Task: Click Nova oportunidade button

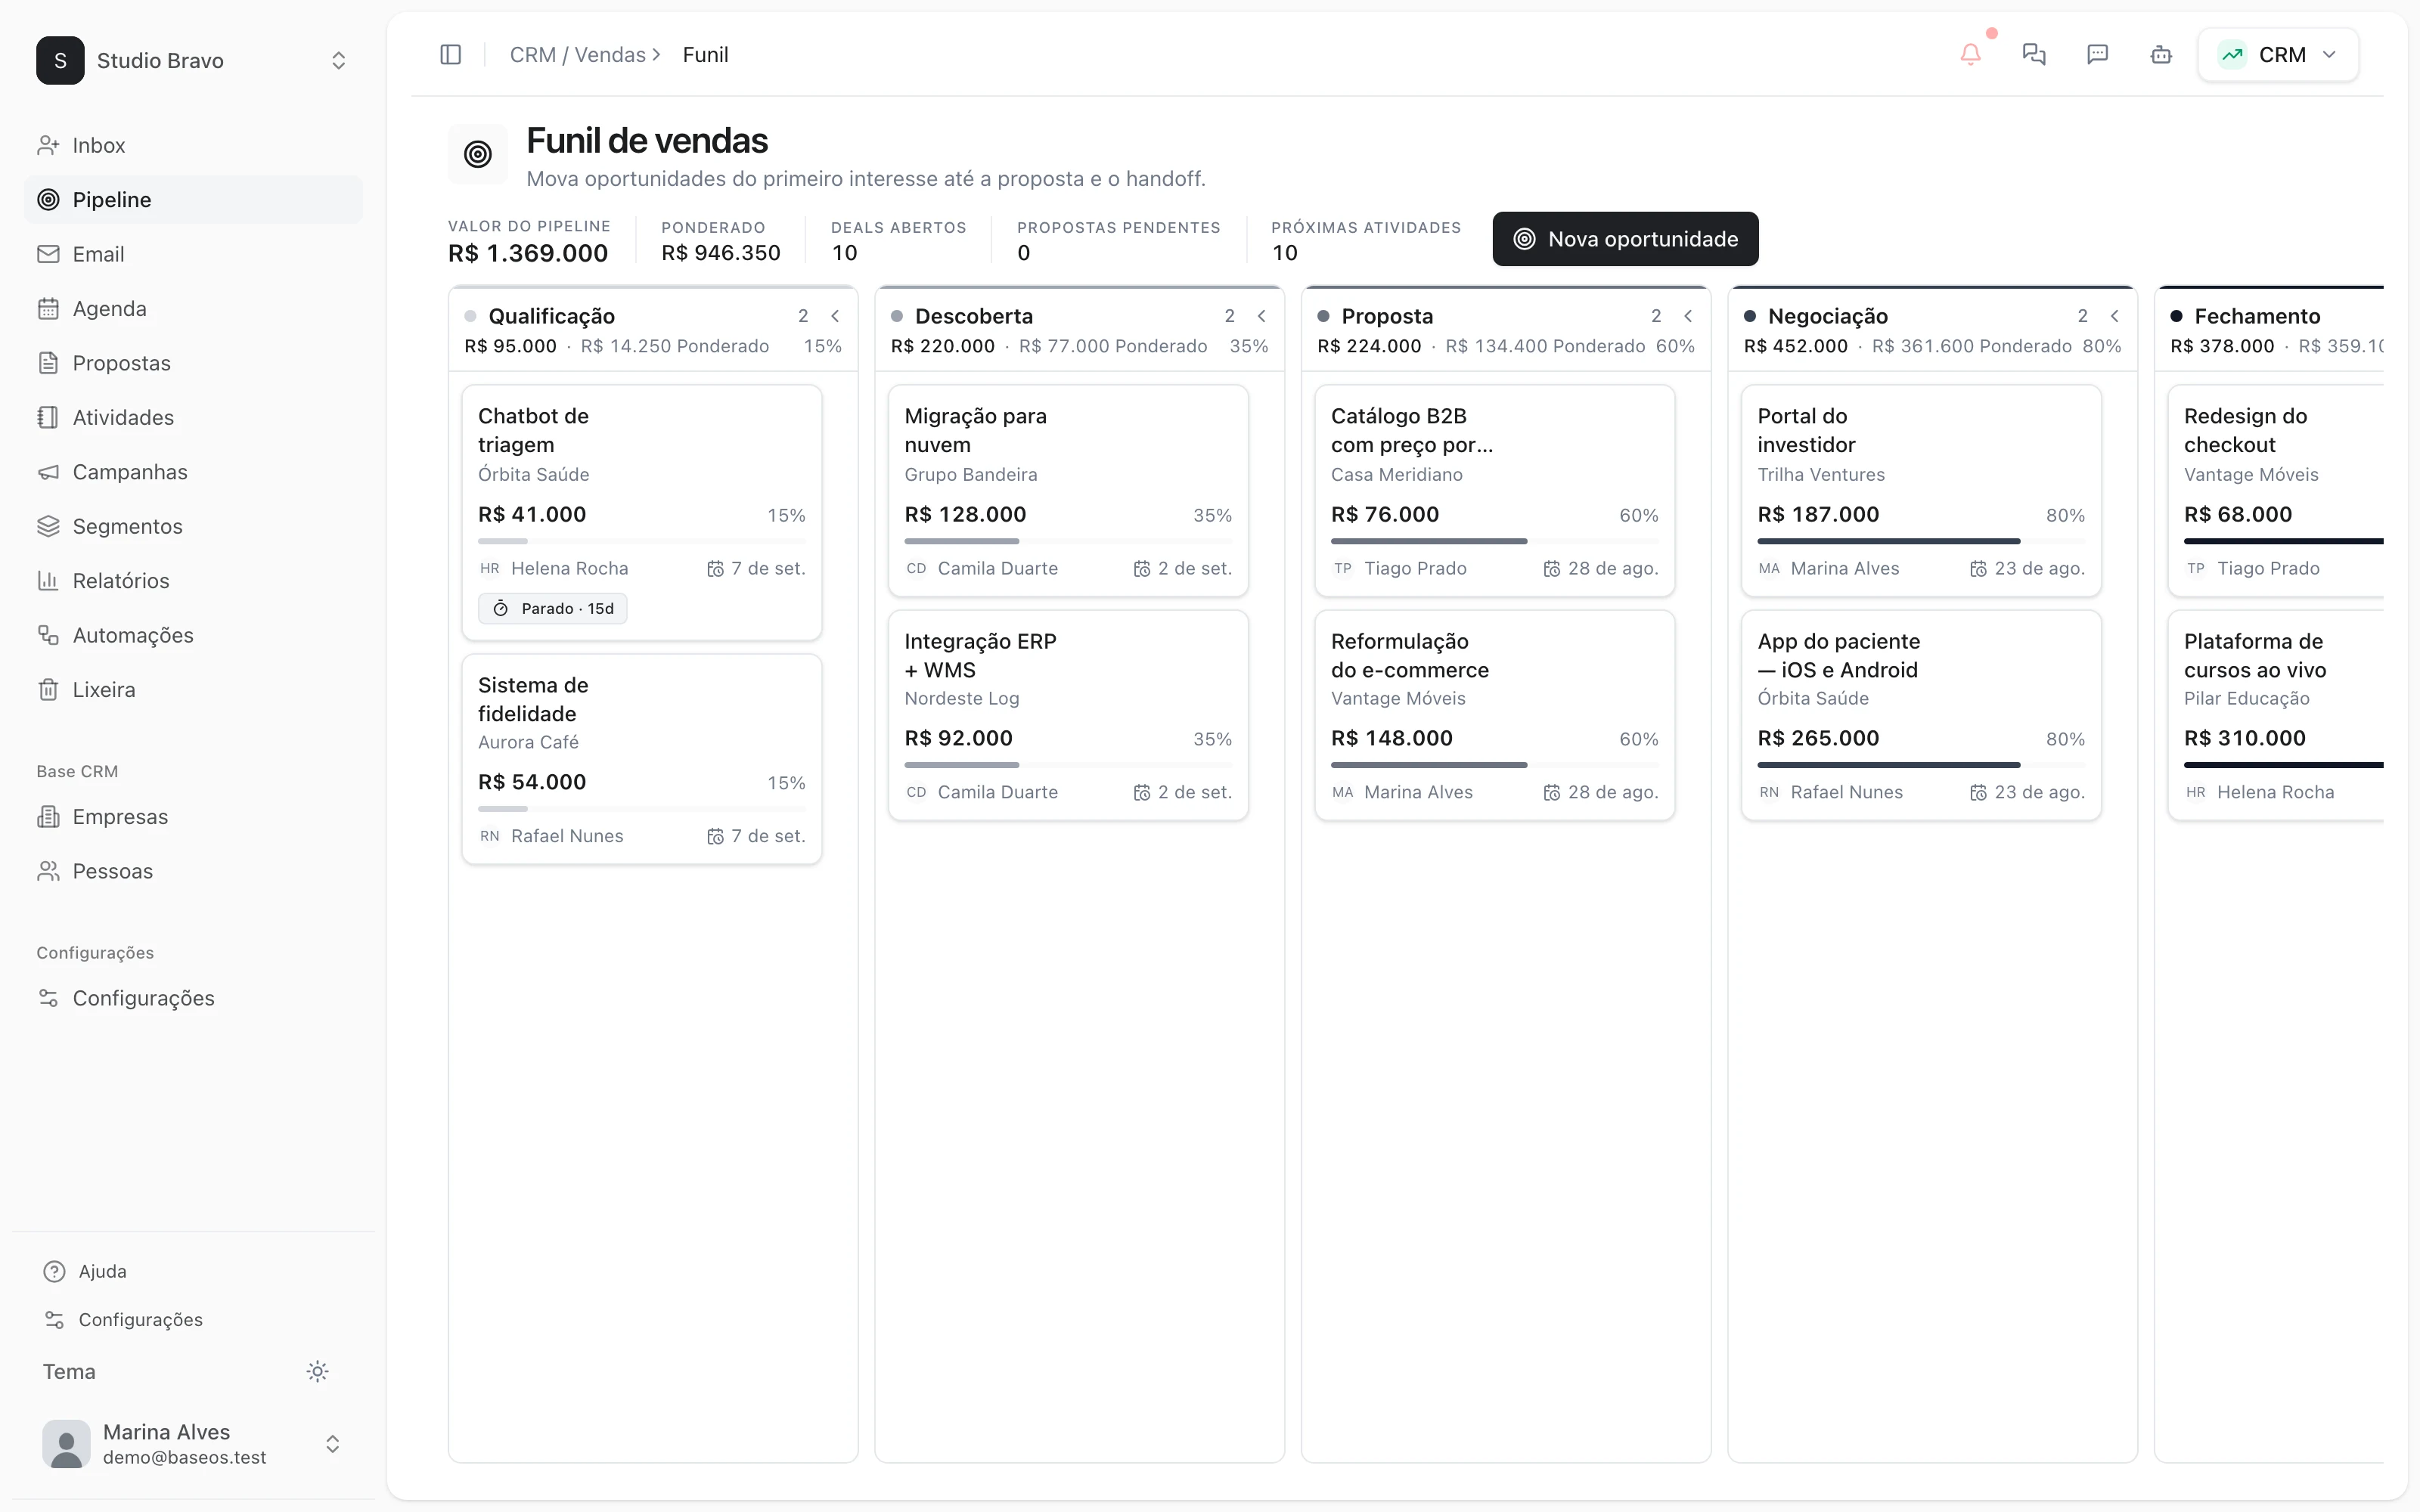Action: (x=1625, y=239)
